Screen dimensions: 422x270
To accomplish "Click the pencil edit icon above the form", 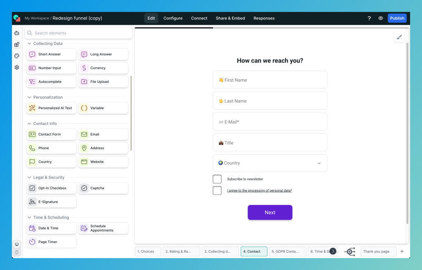I will tap(399, 37).
